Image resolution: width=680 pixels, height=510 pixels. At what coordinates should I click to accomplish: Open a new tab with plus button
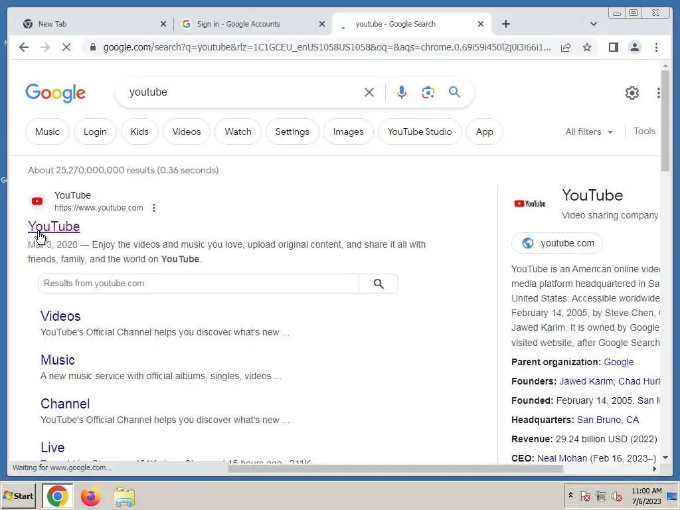coord(505,24)
